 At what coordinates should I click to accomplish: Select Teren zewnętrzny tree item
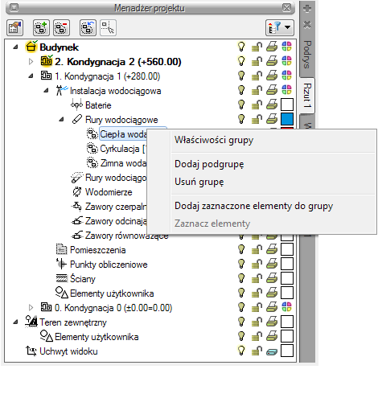coord(73,322)
